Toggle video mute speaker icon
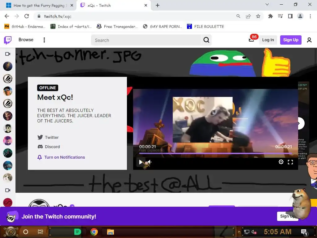317x238 pixels. (149, 162)
